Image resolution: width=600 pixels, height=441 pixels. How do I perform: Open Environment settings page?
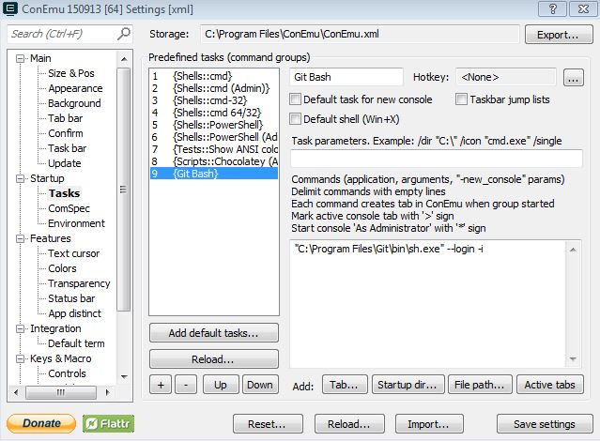coord(77,223)
